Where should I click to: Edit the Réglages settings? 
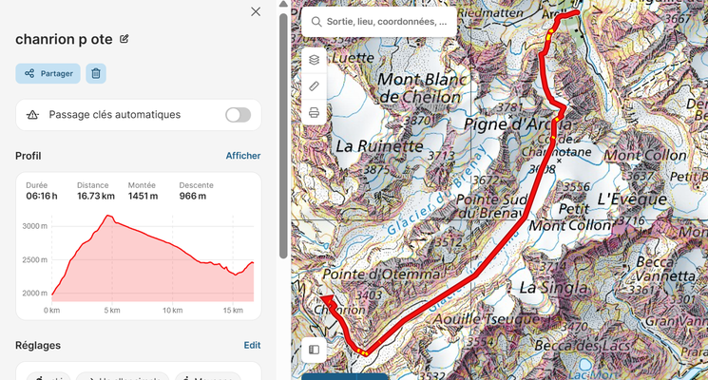252,346
